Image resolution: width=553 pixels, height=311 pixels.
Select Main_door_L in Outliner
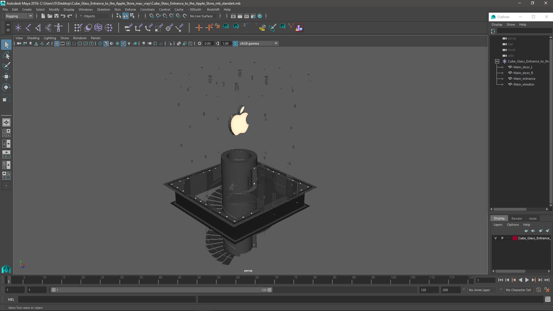click(x=523, y=67)
